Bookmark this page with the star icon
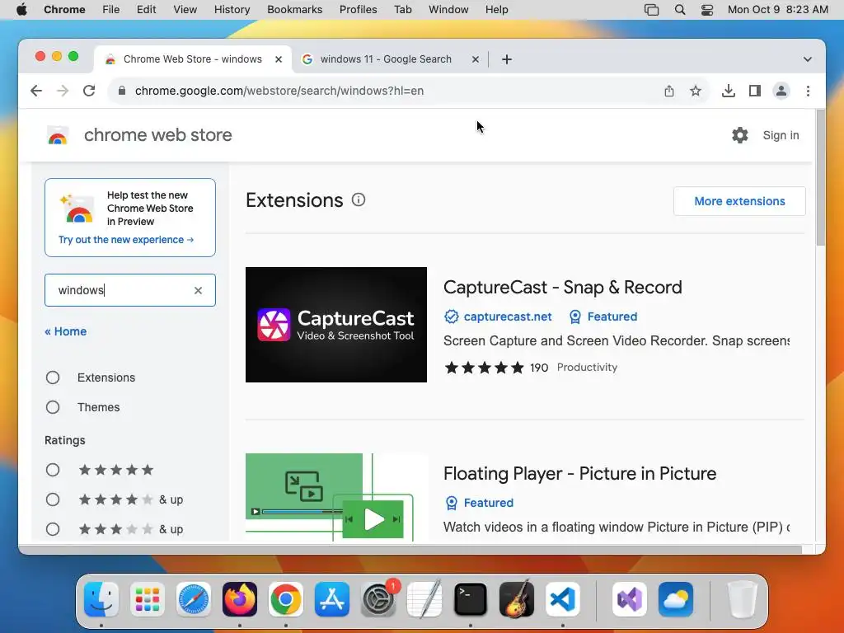Screen dimensions: 844x633 point(696,91)
